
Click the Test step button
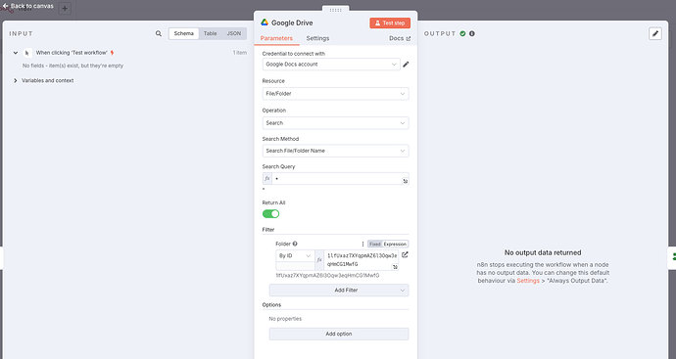tap(390, 22)
